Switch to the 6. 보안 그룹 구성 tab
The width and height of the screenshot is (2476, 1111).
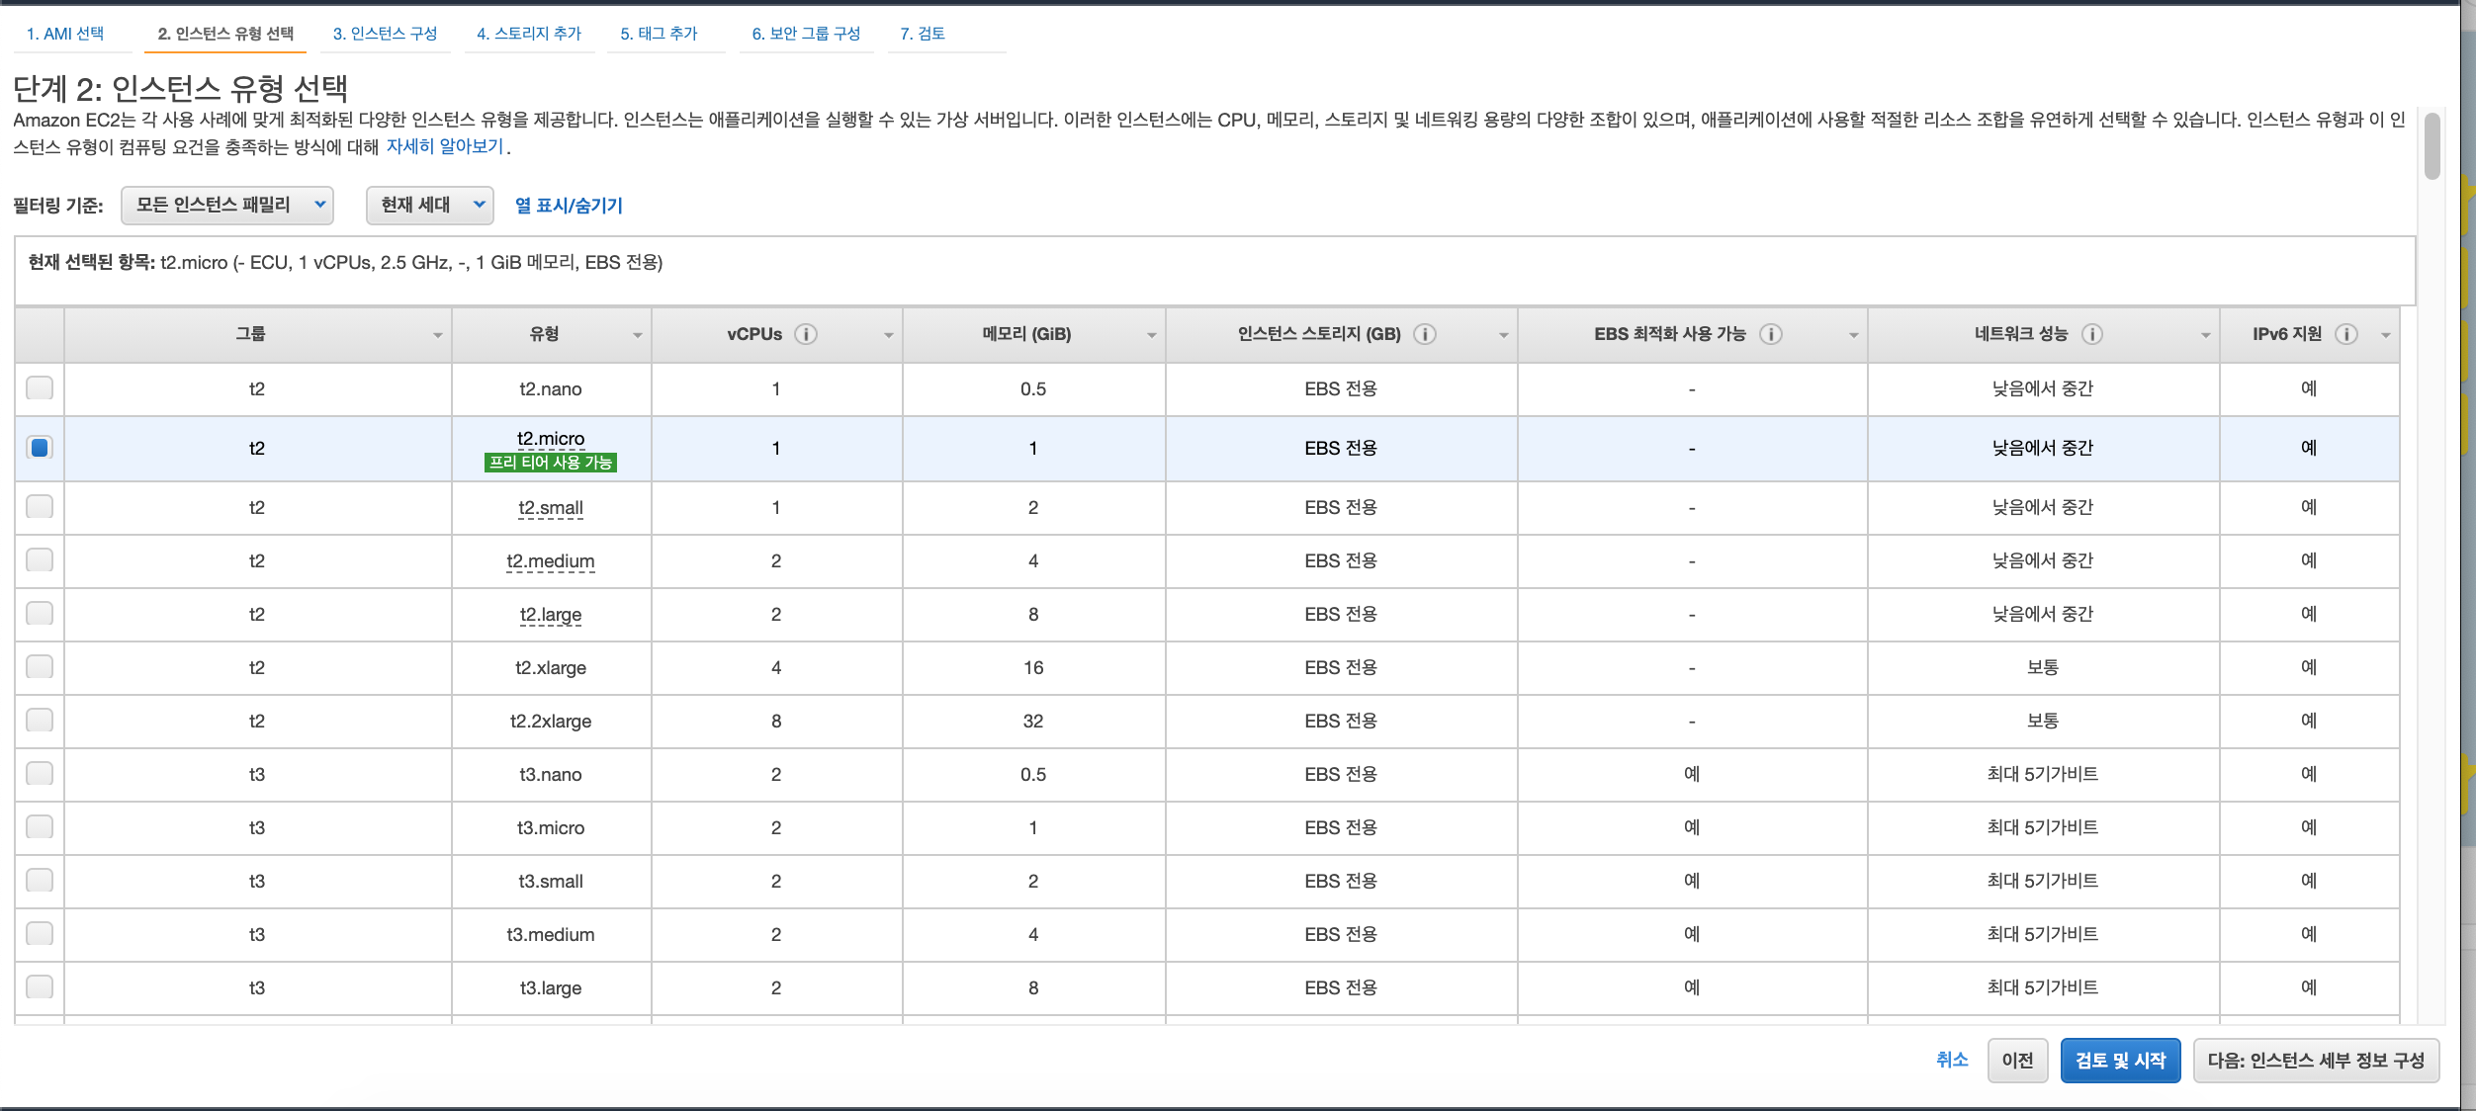pyautogui.click(x=806, y=34)
